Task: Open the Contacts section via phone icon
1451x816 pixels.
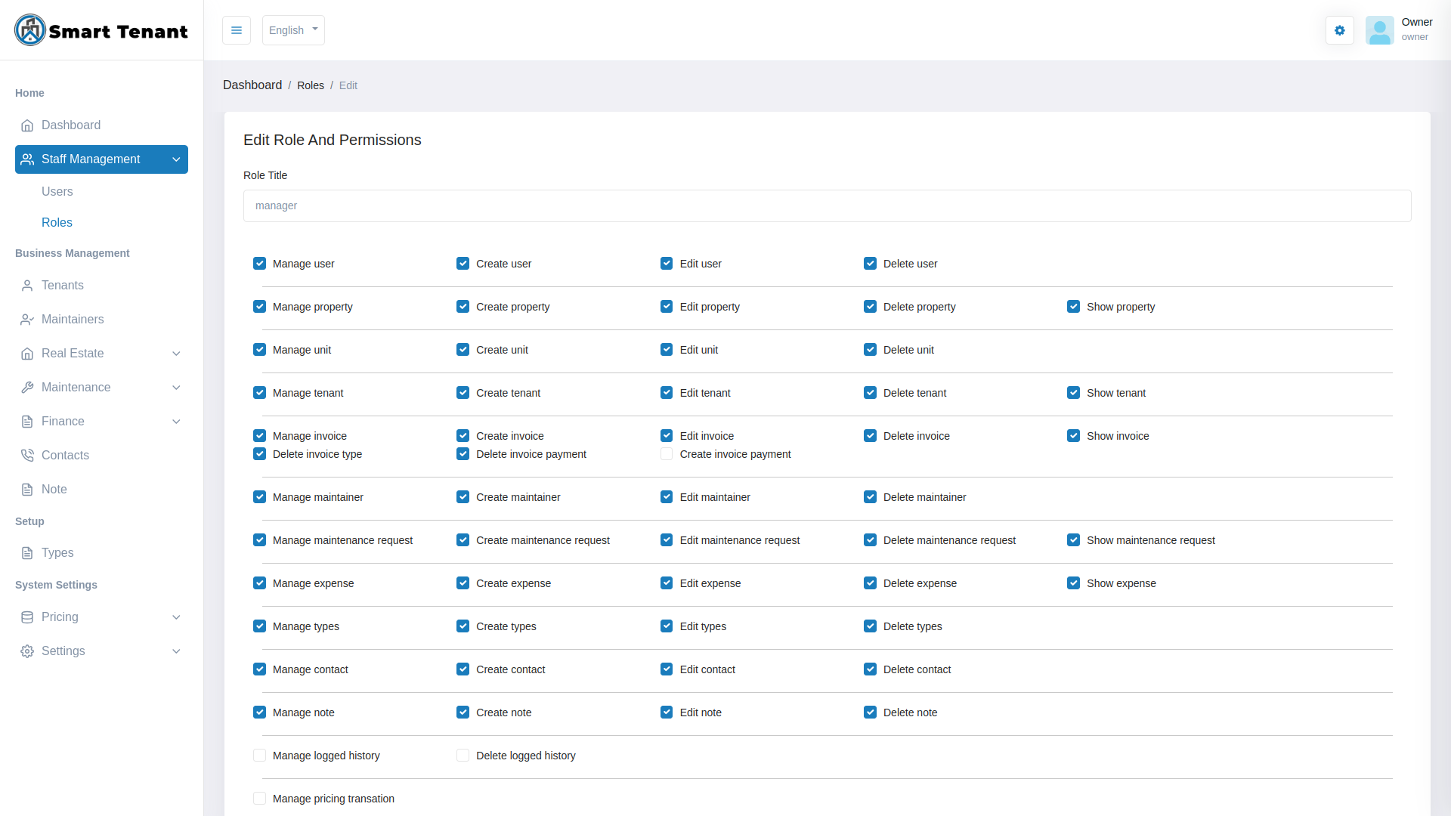Action: [x=27, y=455]
